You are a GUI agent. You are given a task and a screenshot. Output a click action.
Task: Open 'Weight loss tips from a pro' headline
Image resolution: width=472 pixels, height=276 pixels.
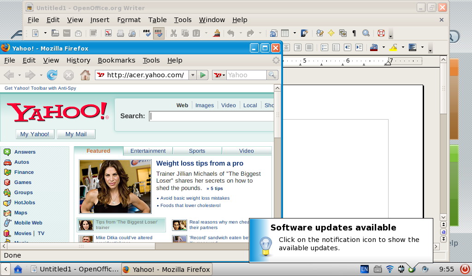(x=200, y=163)
